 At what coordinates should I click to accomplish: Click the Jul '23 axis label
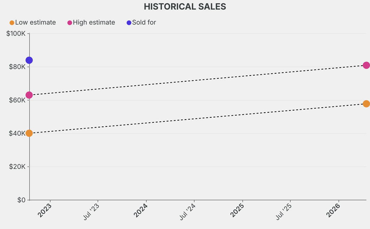(x=91, y=212)
